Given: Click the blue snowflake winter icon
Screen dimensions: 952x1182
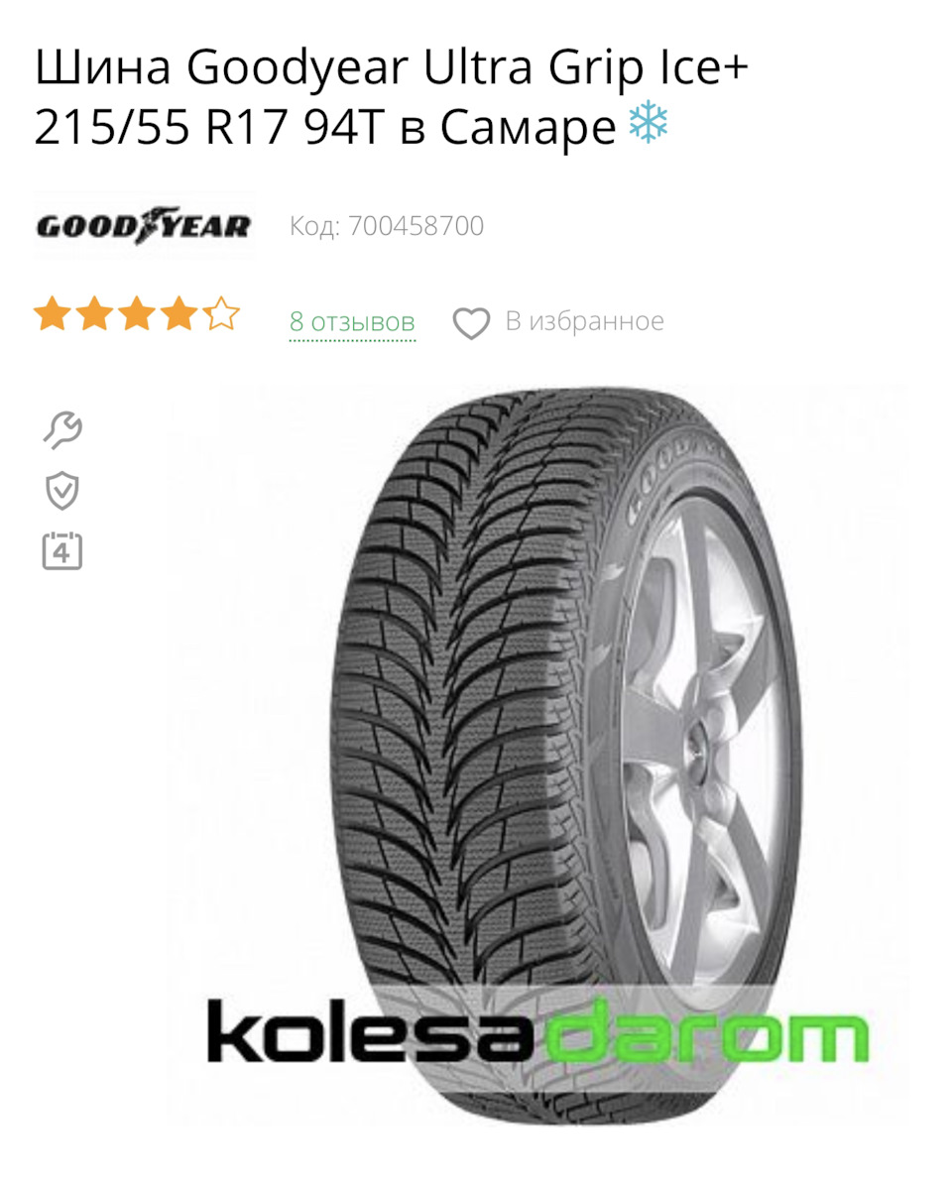Looking at the screenshot, I should tap(649, 124).
